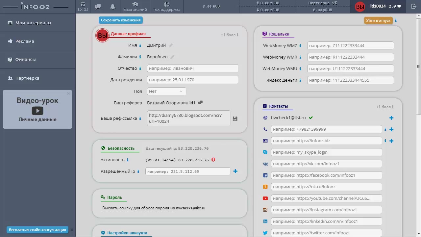Play the Видео-урок video lesson

[37, 111]
